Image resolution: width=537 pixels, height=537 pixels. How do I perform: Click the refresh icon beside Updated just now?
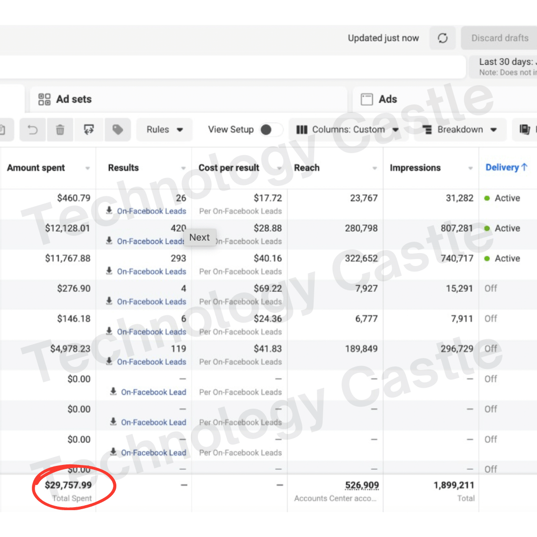(x=443, y=38)
